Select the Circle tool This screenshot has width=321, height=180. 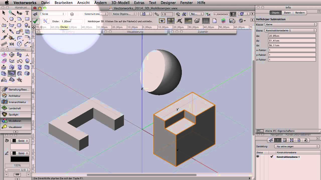pyautogui.click(x=12, y=19)
